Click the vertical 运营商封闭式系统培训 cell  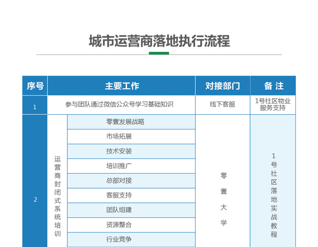tap(57, 181)
